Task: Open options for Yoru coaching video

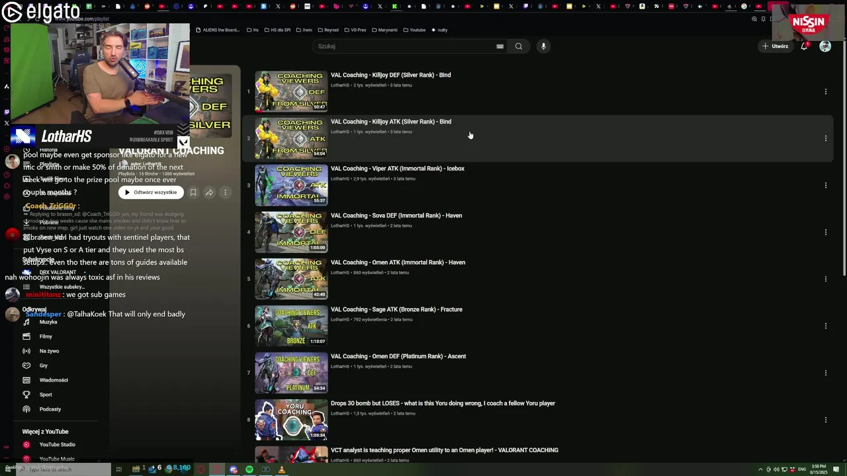Action: (826, 420)
